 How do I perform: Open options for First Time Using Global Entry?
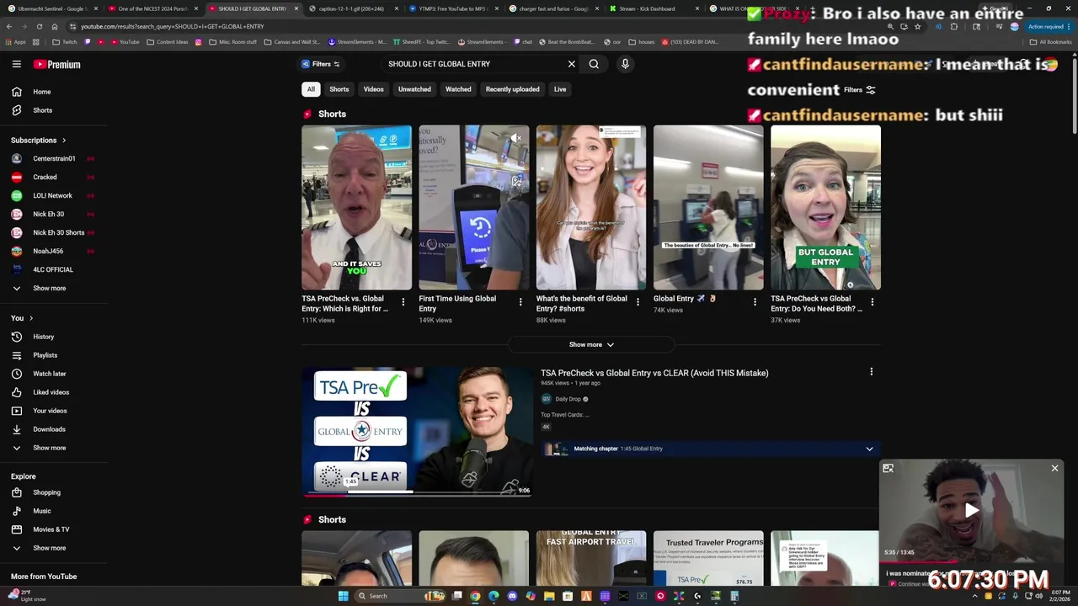(520, 302)
